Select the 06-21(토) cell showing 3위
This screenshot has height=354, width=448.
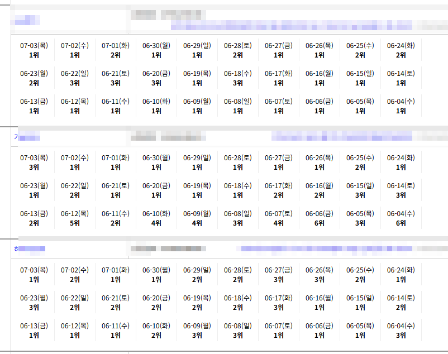point(116,78)
